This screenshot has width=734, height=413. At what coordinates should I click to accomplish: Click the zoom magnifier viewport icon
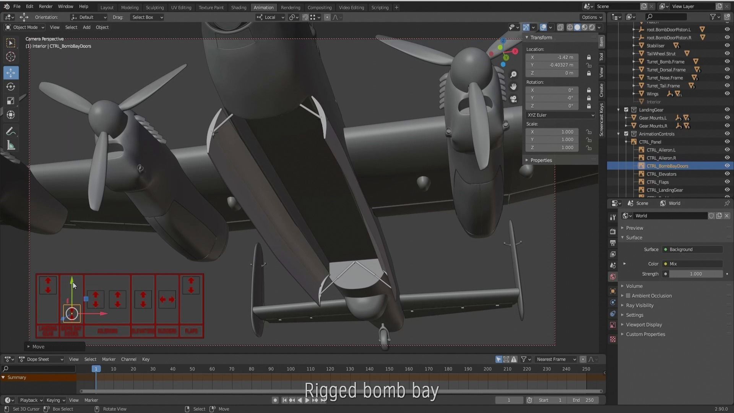click(x=513, y=74)
